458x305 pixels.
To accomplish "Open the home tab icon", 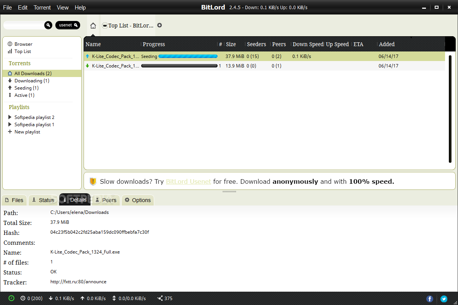I will coord(93,26).
